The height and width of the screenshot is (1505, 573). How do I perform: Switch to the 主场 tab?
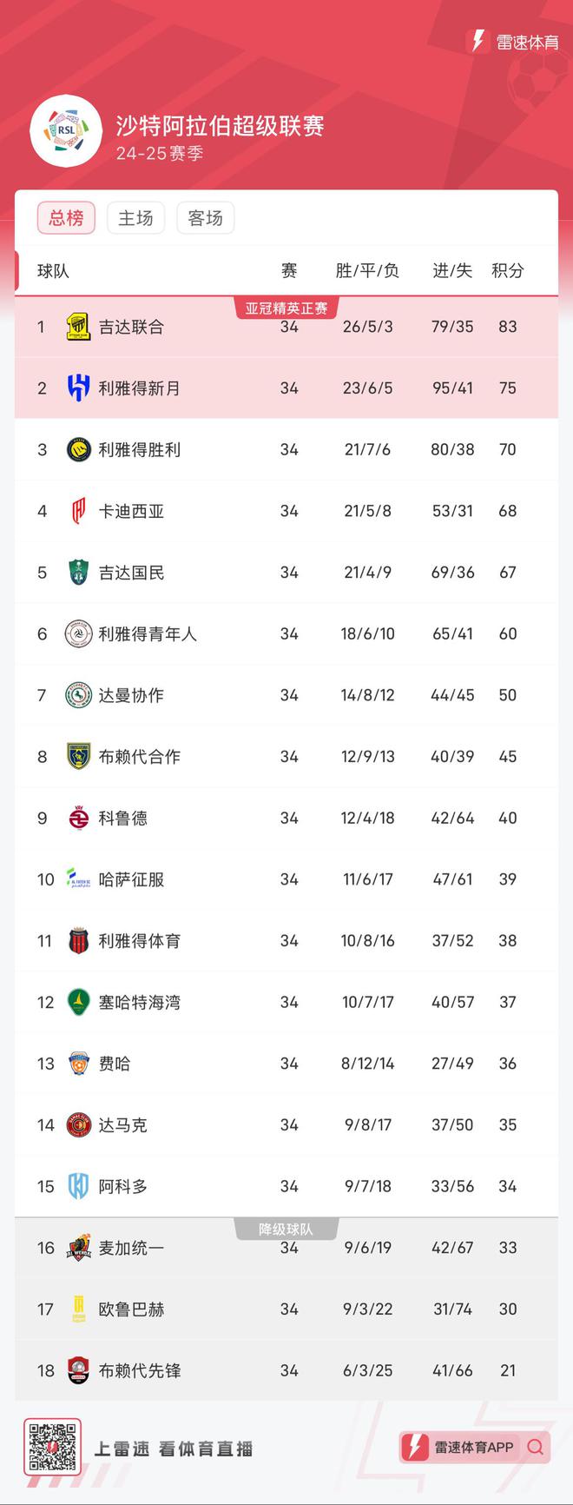click(135, 218)
